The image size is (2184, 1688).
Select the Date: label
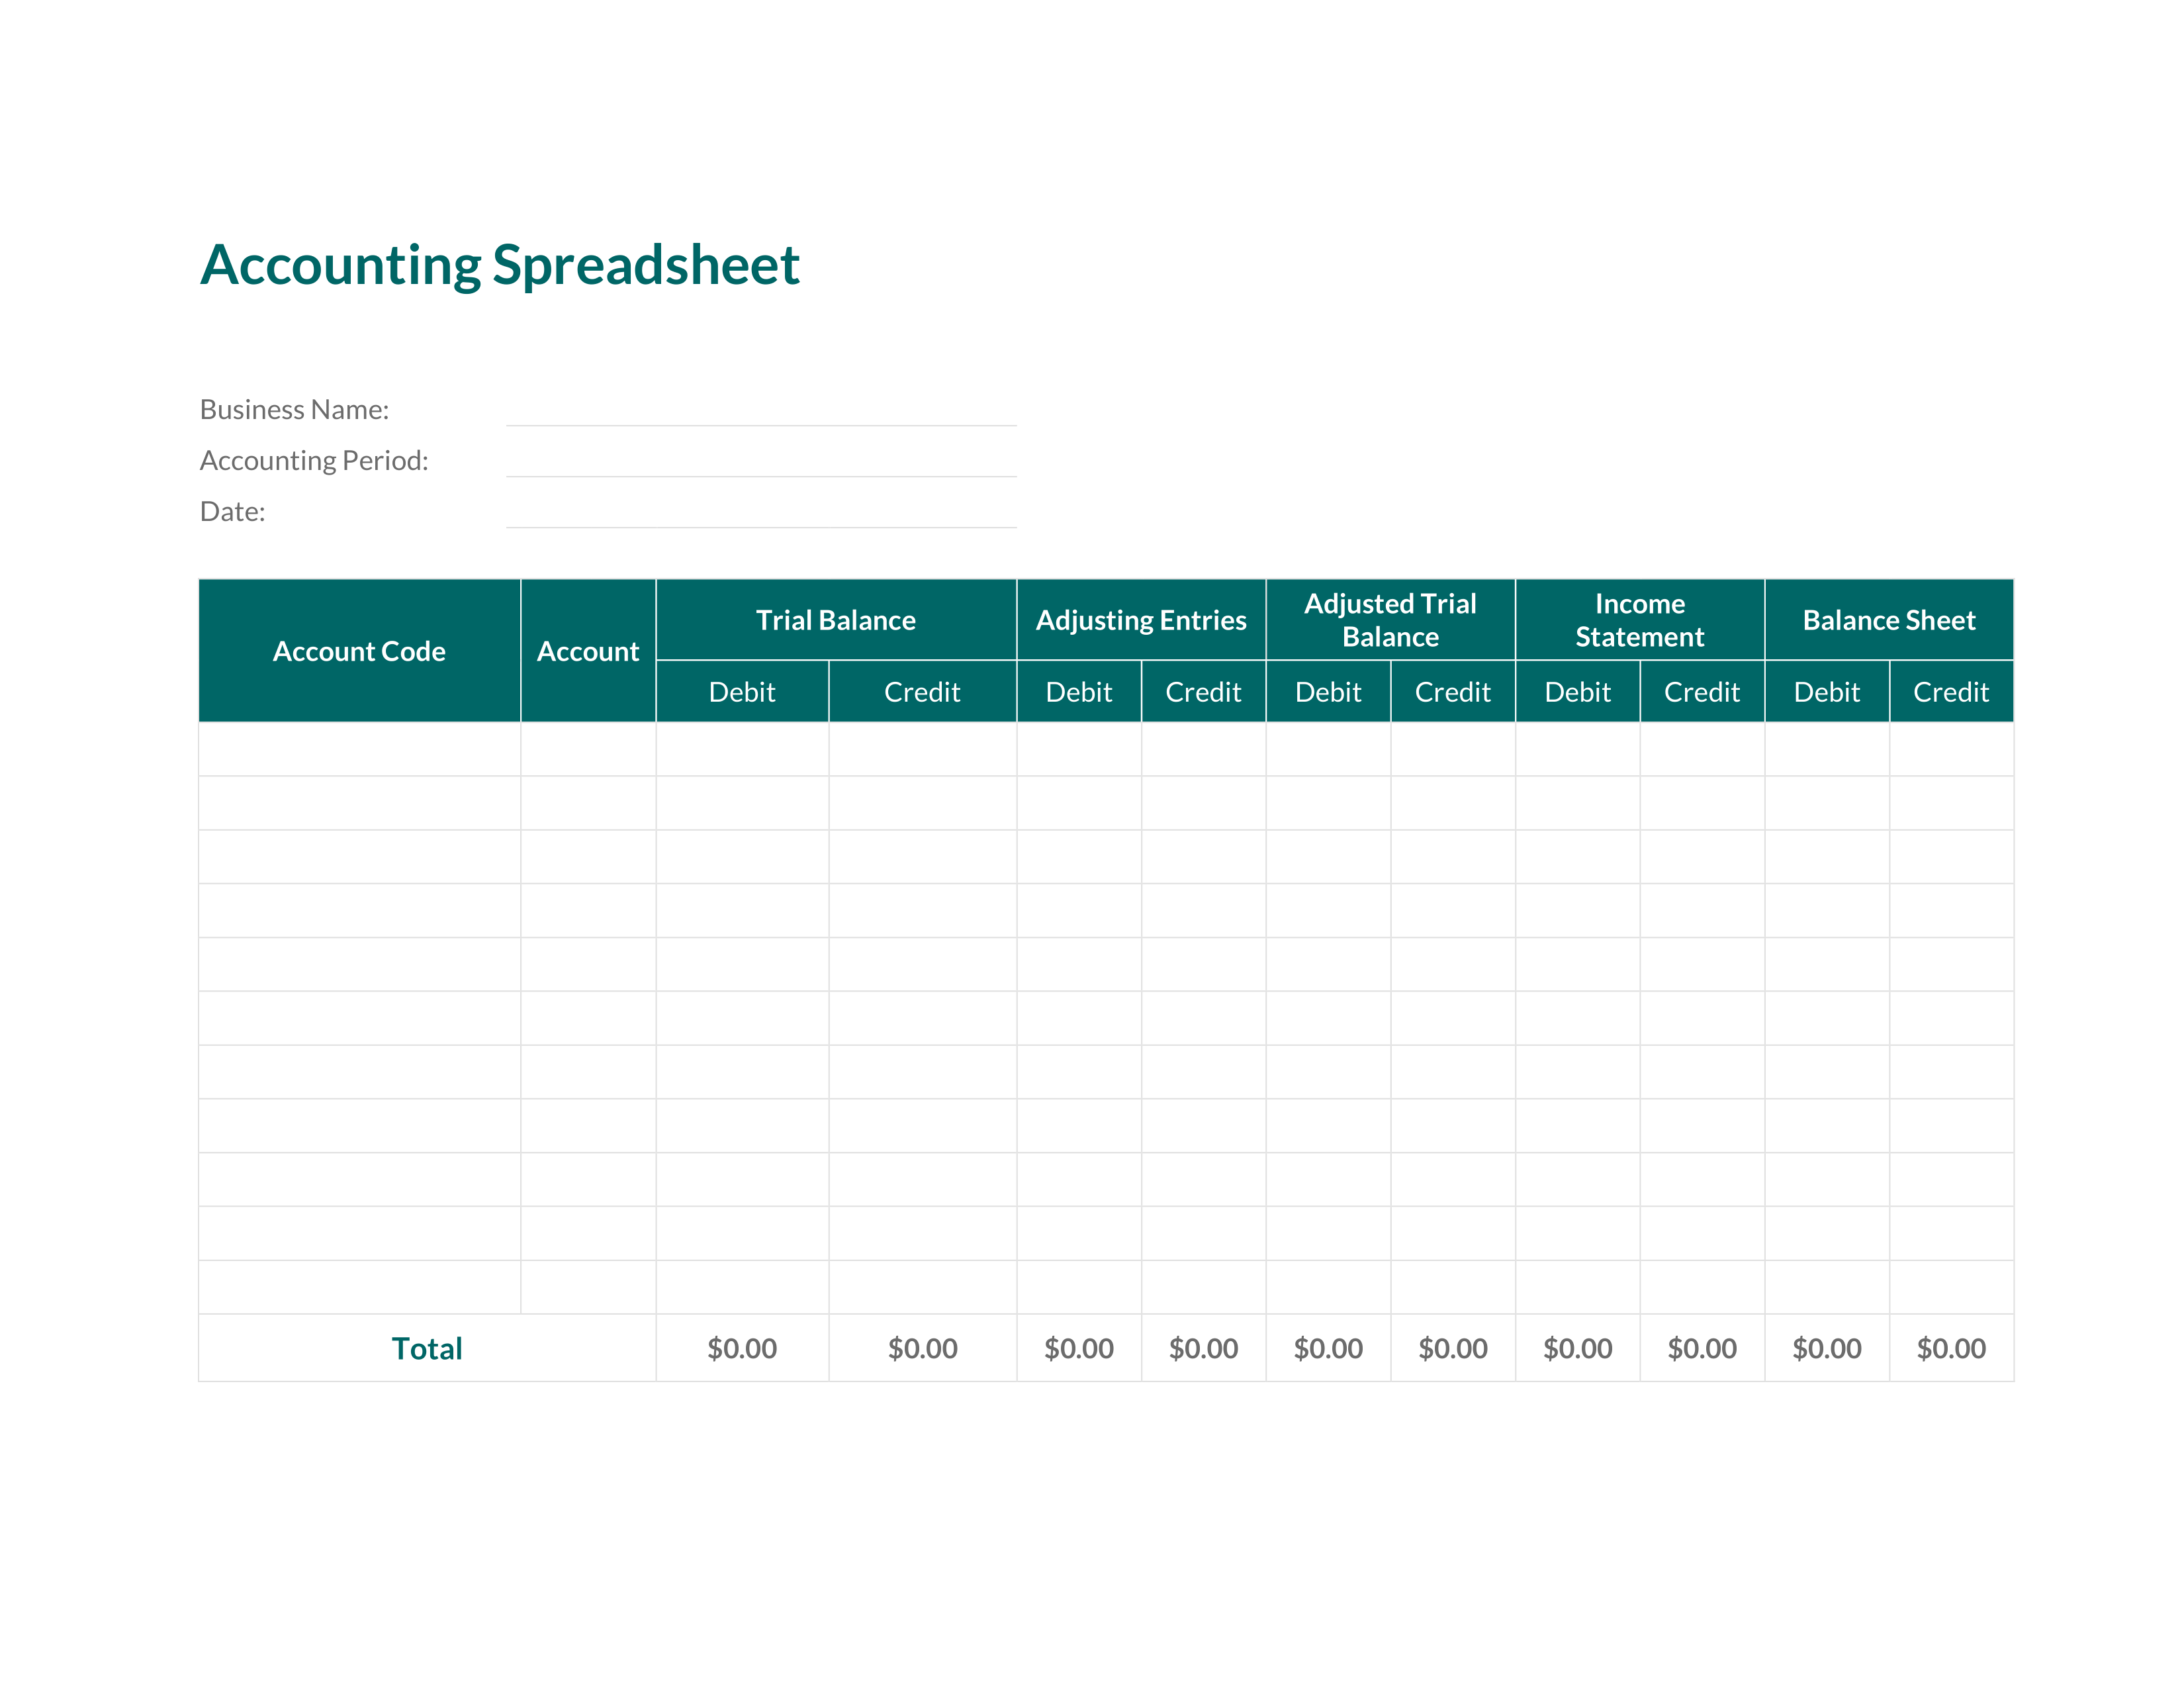233,512
